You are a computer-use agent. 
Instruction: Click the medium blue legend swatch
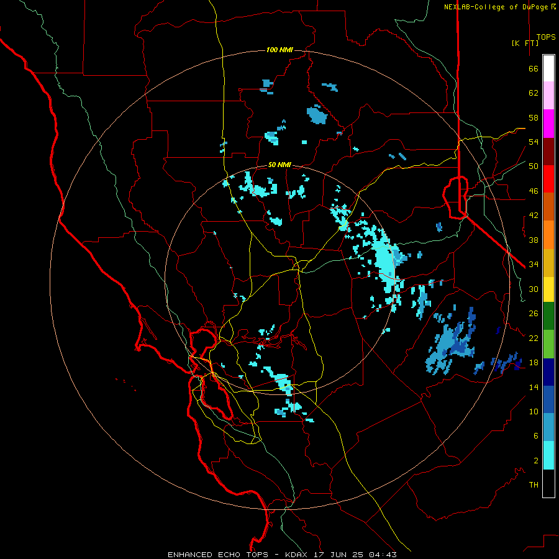[x=548, y=399]
